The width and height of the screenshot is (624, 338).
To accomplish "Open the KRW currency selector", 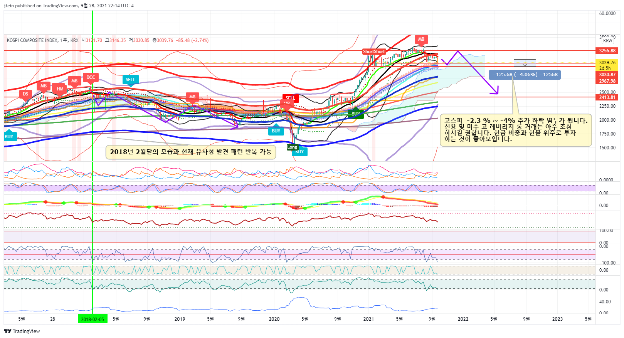I will (x=608, y=41).
